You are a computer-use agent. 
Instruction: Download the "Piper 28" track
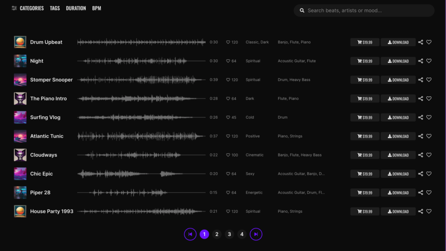tap(398, 192)
